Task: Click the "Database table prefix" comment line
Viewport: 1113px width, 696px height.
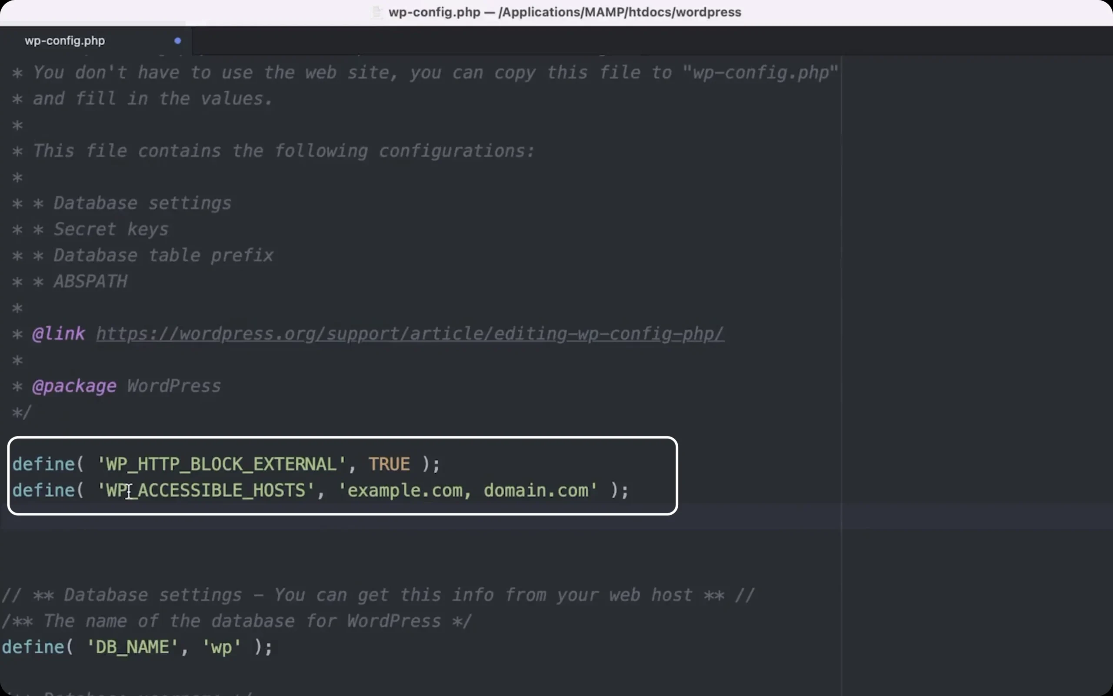Action: pos(143,255)
